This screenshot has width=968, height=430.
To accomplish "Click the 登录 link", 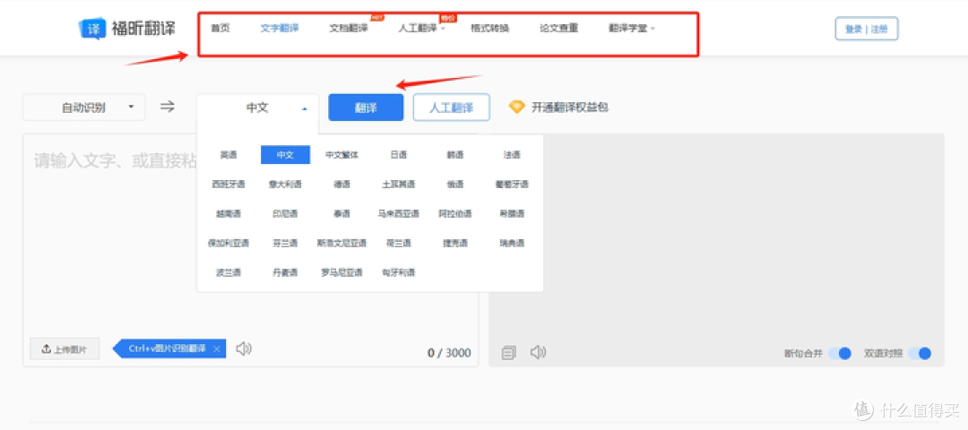I will [853, 29].
